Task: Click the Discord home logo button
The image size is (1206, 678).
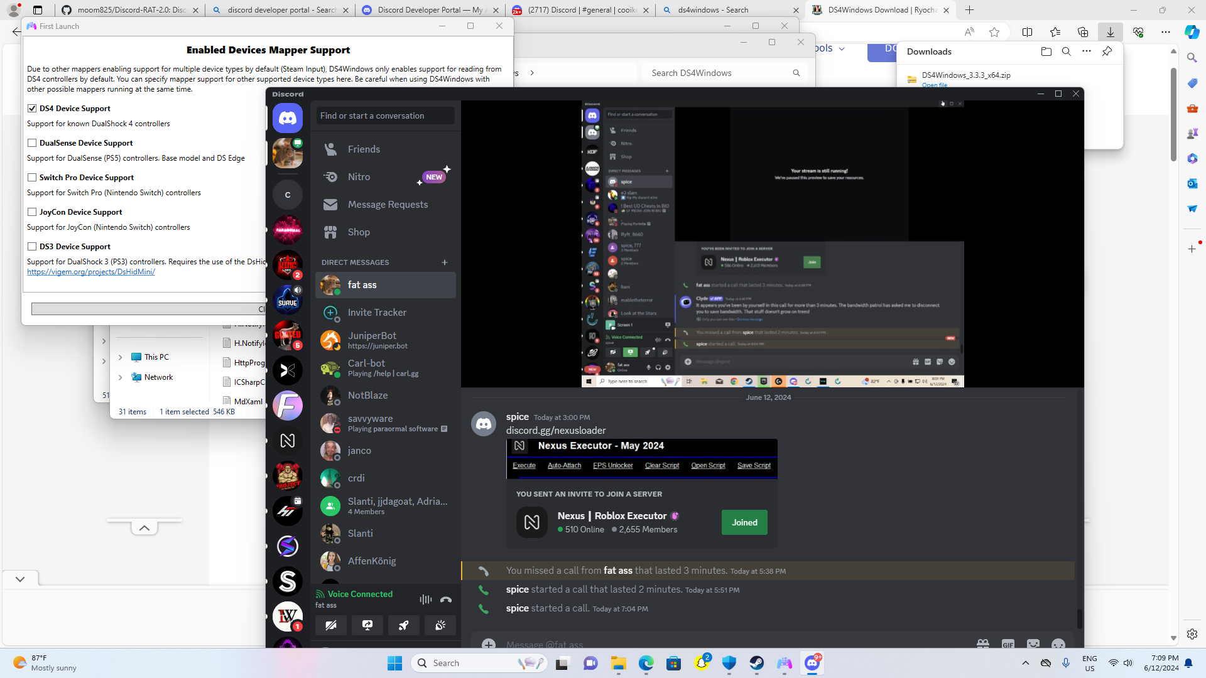Action: [x=288, y=118]
